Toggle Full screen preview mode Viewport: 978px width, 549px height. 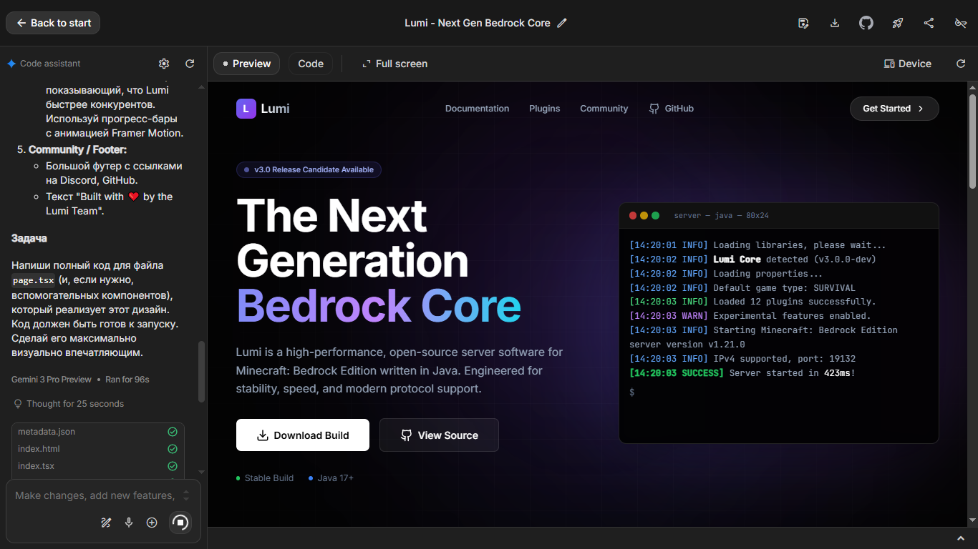click(394, 64)
